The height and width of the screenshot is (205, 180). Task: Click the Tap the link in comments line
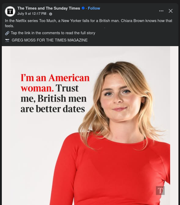[53, 33]
